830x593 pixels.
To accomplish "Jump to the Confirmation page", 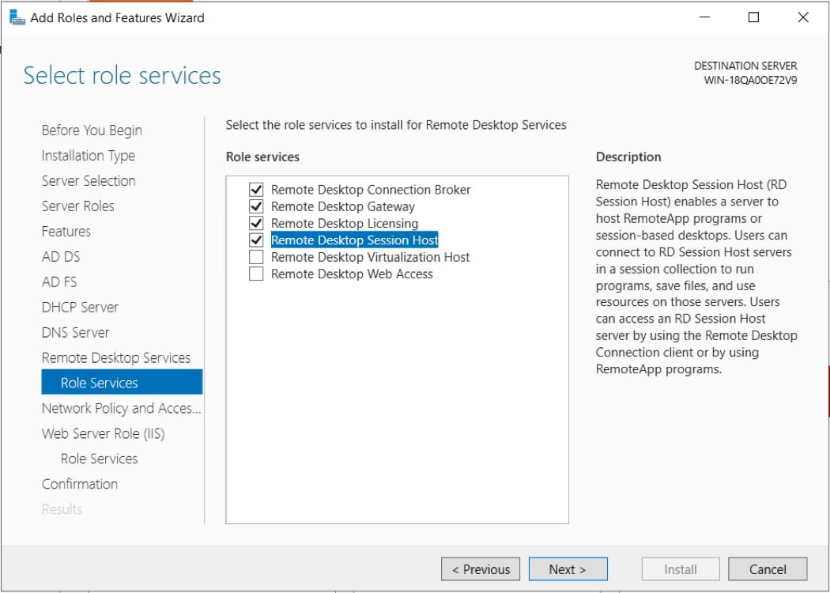I will click(79, 484).
